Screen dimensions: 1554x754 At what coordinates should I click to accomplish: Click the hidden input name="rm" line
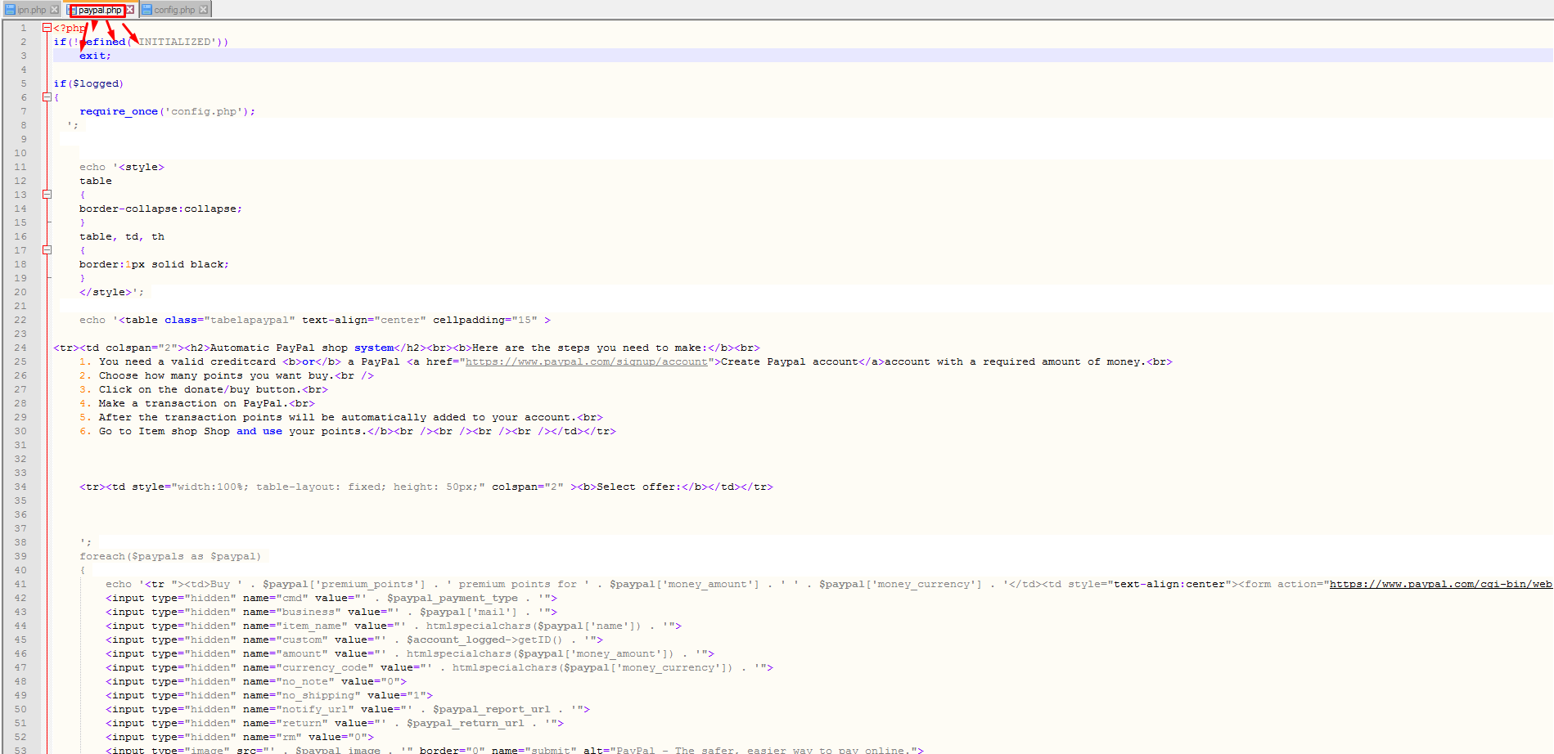click(240, 737)
